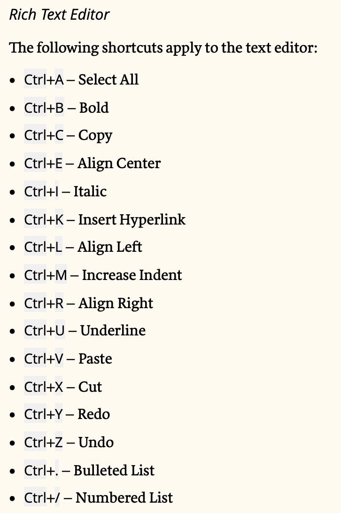Click the Rich Text Editor heading
Image resolution: width=341 pixels, height=513 pixels.
(59, 15)
